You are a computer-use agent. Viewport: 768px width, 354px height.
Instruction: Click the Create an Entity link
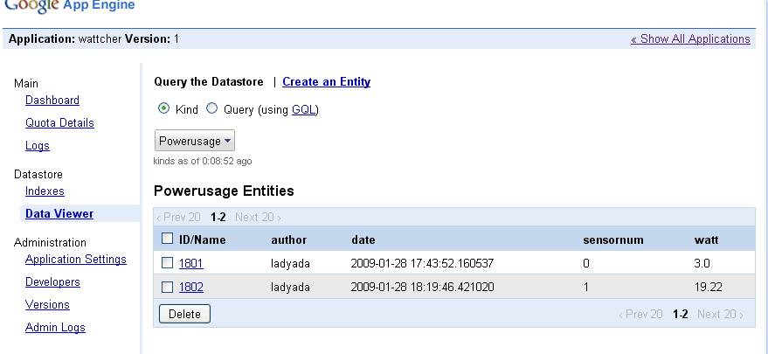(x=326, y=82)
